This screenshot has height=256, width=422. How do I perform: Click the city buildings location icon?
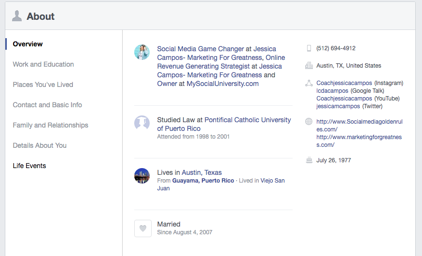pos(309,66)
